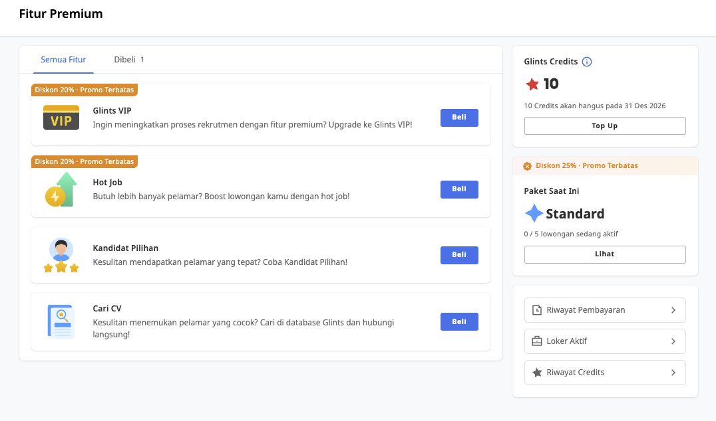Click the Hot Job boost arrow icon
This screenshot has height=421, width=716.
pos(61,189)
